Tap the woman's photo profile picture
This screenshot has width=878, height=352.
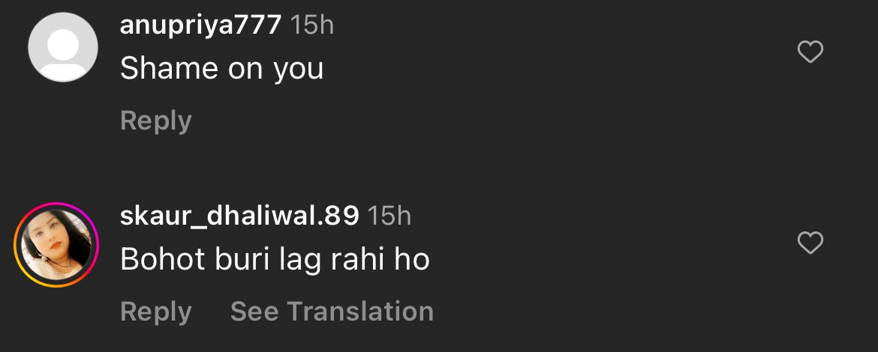(x=56, y=245)
